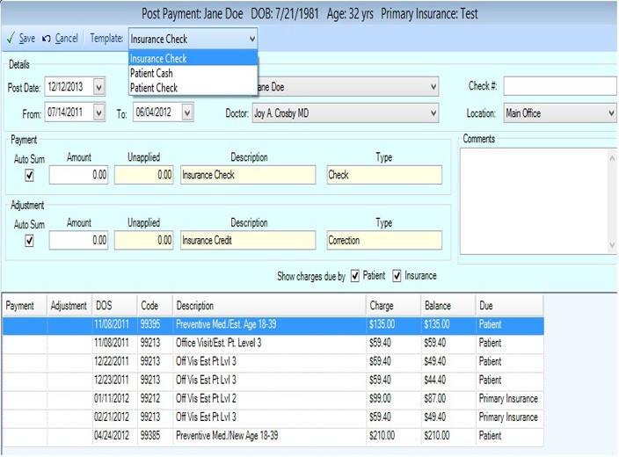Sort by the Description column header
This screenshot has height=457, width=619.
point(269,306)
